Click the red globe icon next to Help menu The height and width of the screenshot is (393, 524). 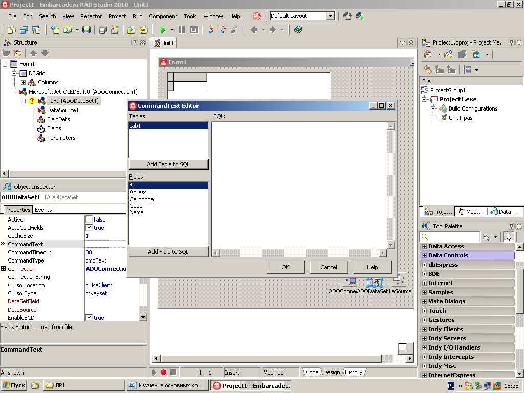coord(257,16)
